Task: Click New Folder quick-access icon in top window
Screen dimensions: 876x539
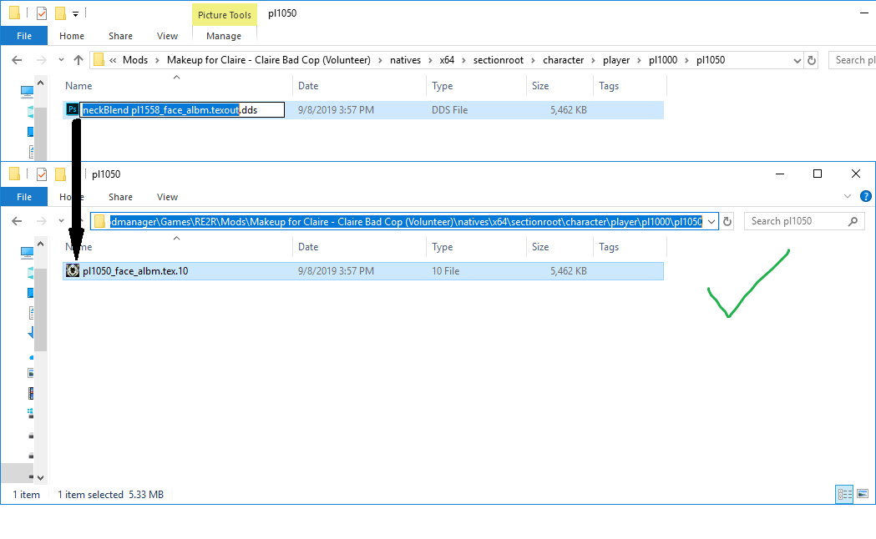Action: tap(60, 13)
